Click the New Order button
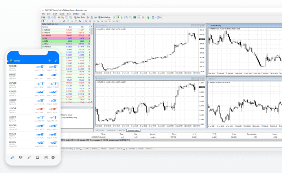 (x=80, y=17)
